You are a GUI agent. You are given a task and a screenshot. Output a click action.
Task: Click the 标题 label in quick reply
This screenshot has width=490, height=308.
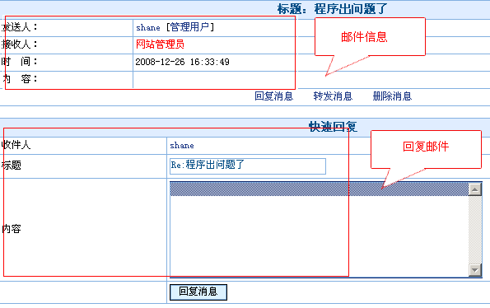(x=12, y=166)
